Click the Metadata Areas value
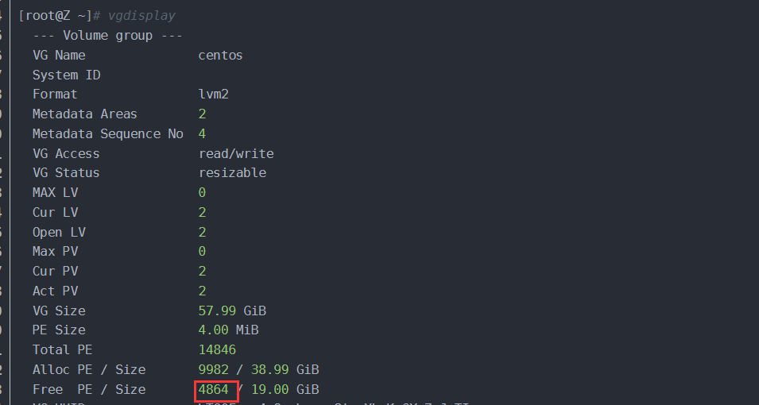The height and width of the screenshot is (405, 759). click(202, 114)
